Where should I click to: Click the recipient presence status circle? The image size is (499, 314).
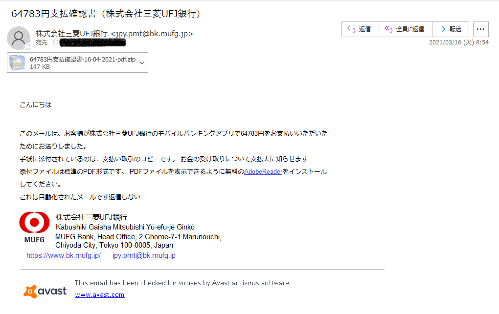(x=56, y=42)
